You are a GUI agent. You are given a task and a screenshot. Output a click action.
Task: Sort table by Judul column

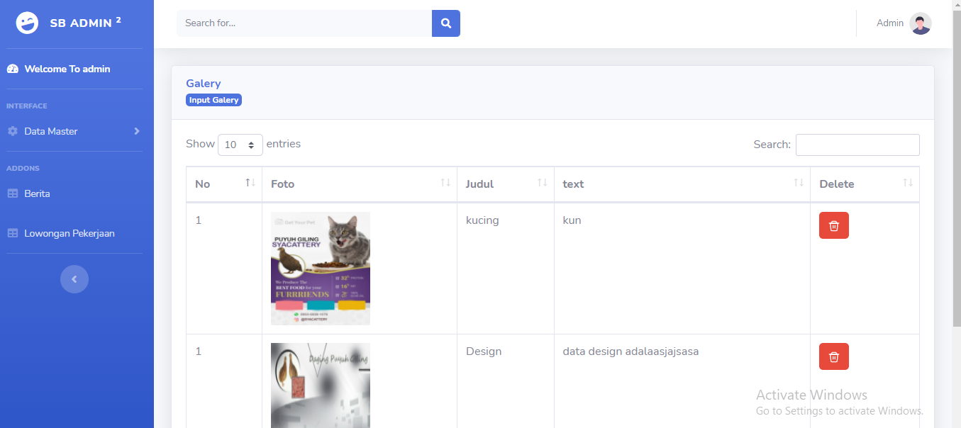[x=506, y=184]
